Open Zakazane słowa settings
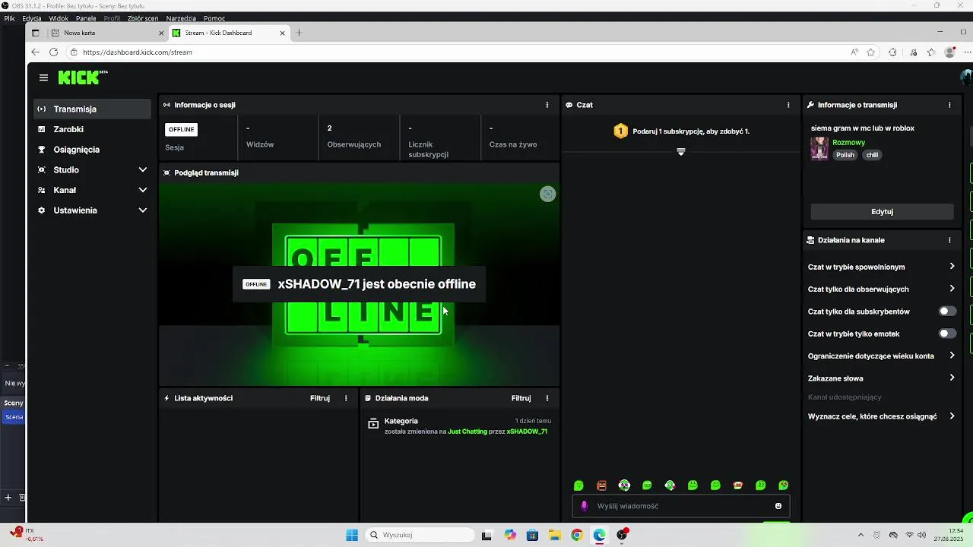The image size is (973, 547). click(x=881, y=378)
